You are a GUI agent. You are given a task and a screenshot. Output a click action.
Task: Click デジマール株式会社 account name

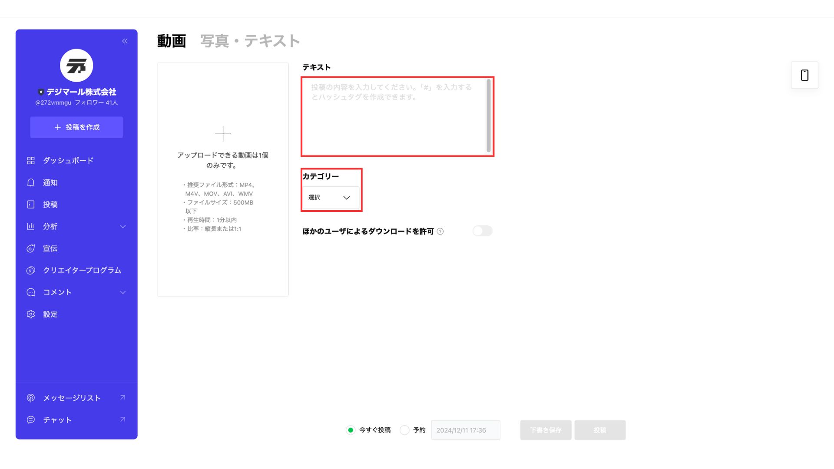[x=81, y=92]
